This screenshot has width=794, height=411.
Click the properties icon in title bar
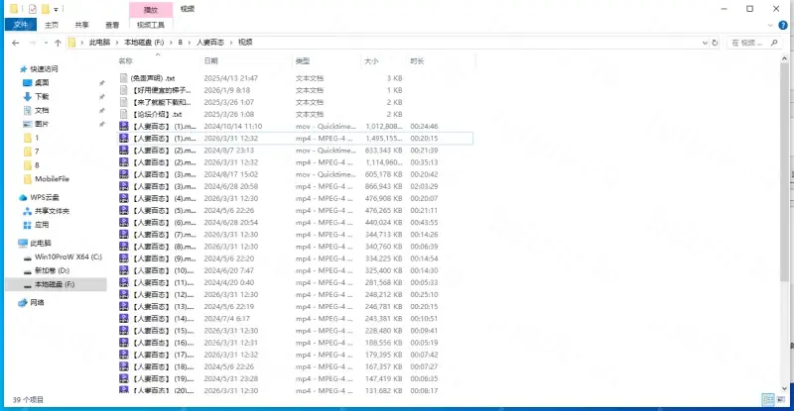pos(32,8)
